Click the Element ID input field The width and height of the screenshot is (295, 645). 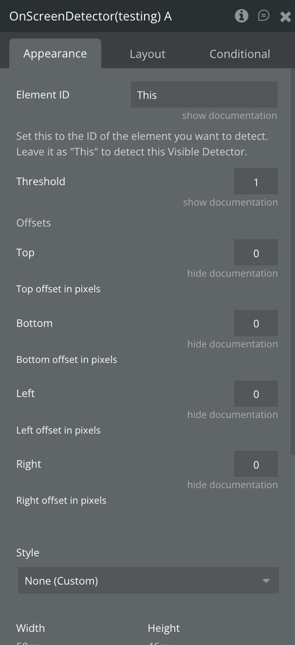[204, 95]
